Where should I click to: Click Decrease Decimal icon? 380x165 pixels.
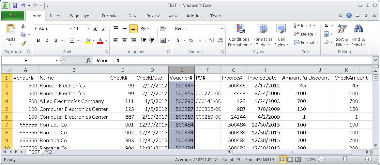coord(220,40)
